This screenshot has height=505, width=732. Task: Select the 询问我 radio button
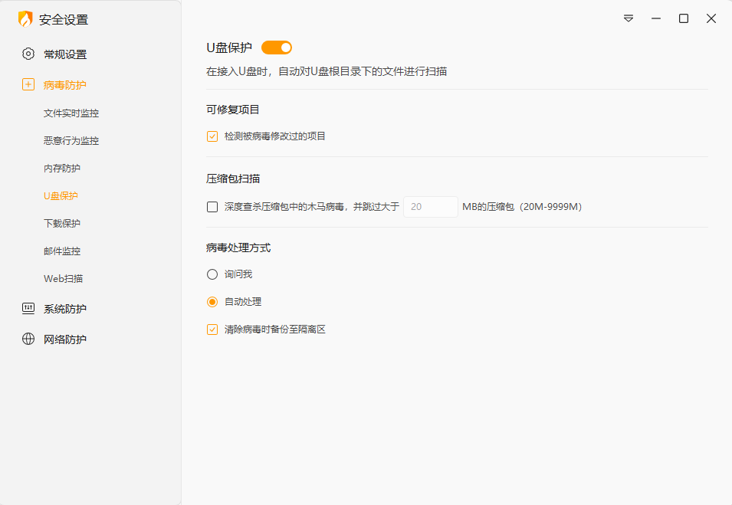pos(212,274)
